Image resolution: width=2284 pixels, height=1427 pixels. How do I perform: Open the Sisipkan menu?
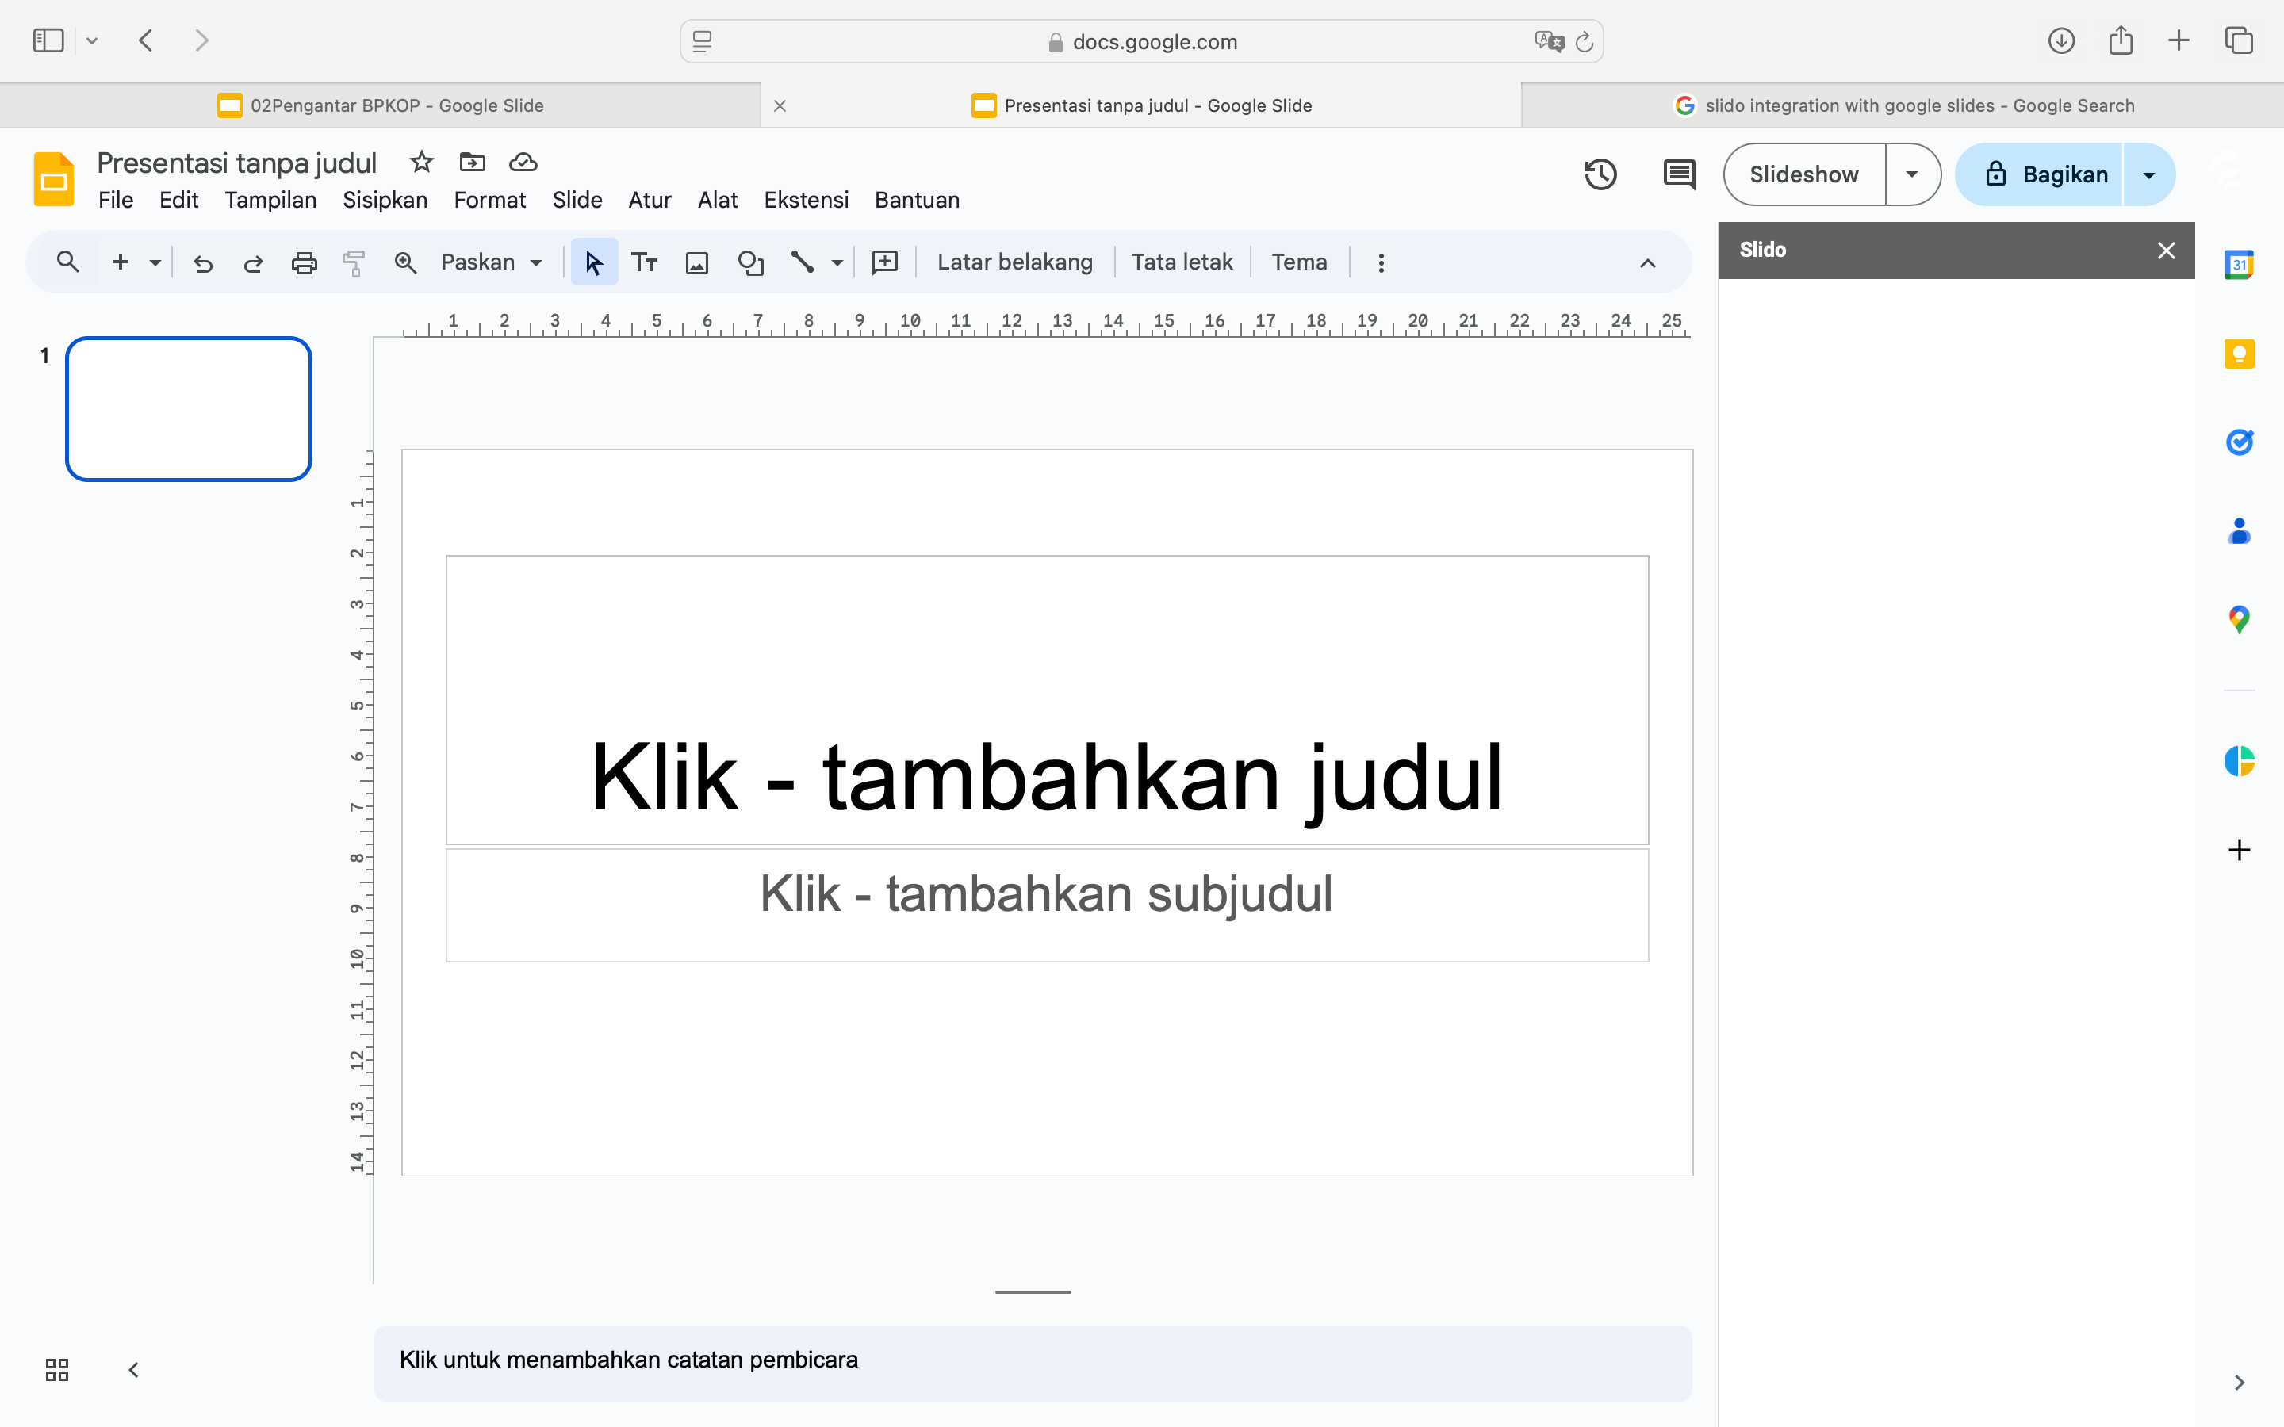tap(385, 200)
